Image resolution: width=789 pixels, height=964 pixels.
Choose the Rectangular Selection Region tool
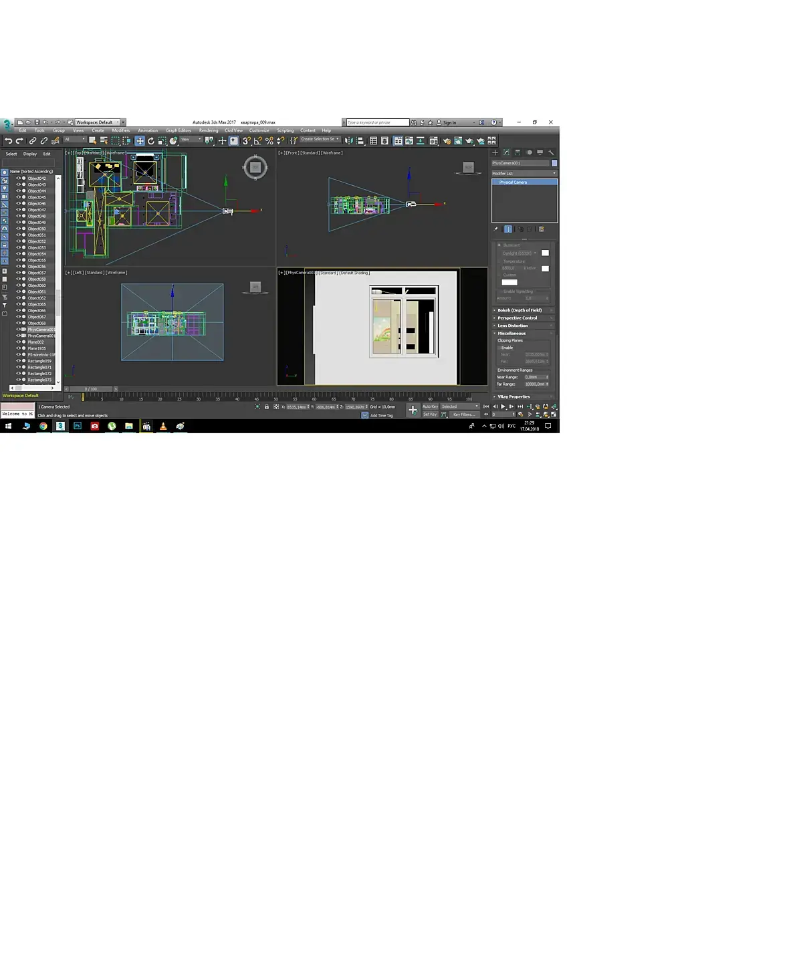tap(116, 141)
